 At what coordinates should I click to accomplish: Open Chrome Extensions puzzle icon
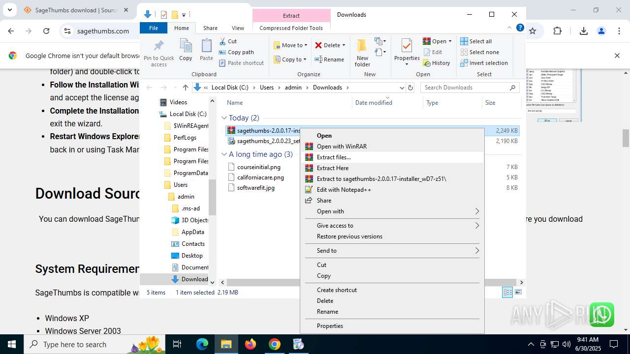tap(557, 31)
